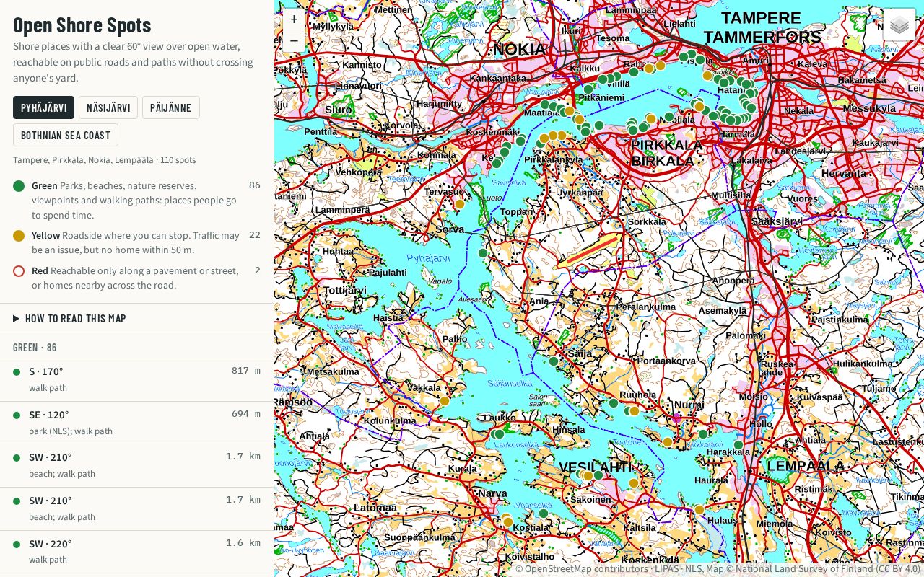The image size is (924, 577).
Task: Zoom in on the map
Action: click(294, 19)
